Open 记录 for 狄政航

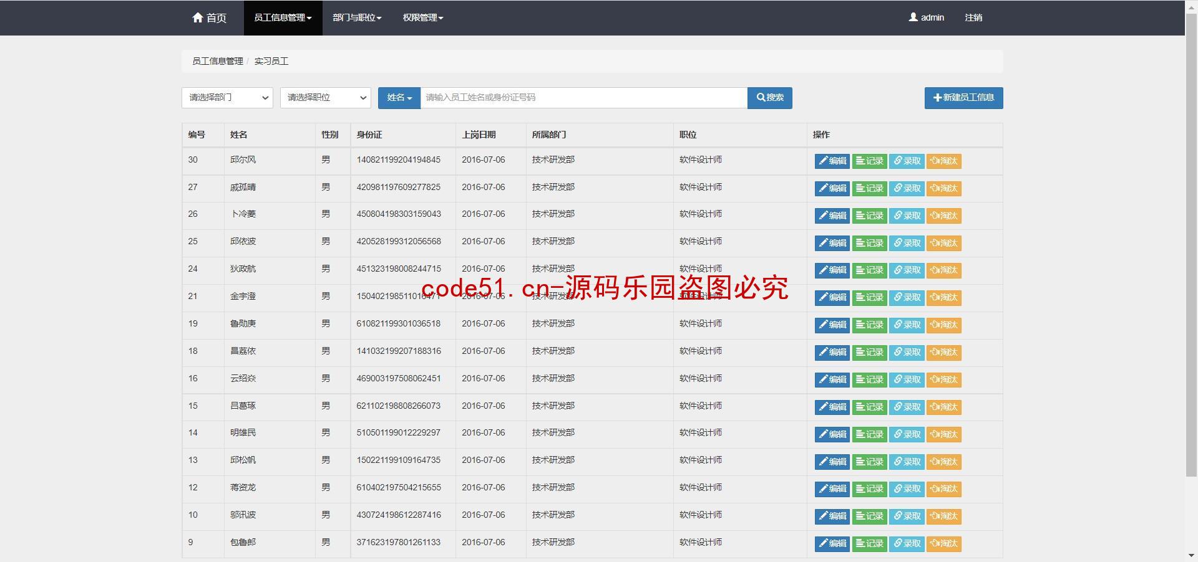869,270
